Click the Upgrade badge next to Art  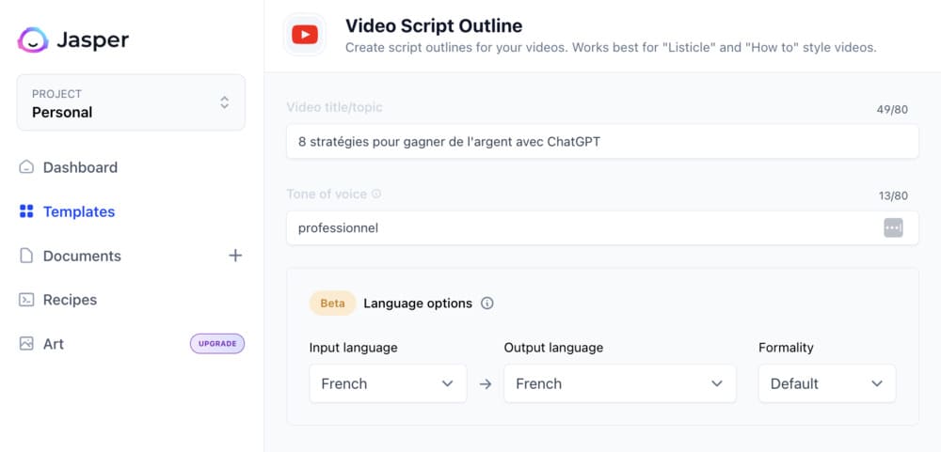coord(217,344)
